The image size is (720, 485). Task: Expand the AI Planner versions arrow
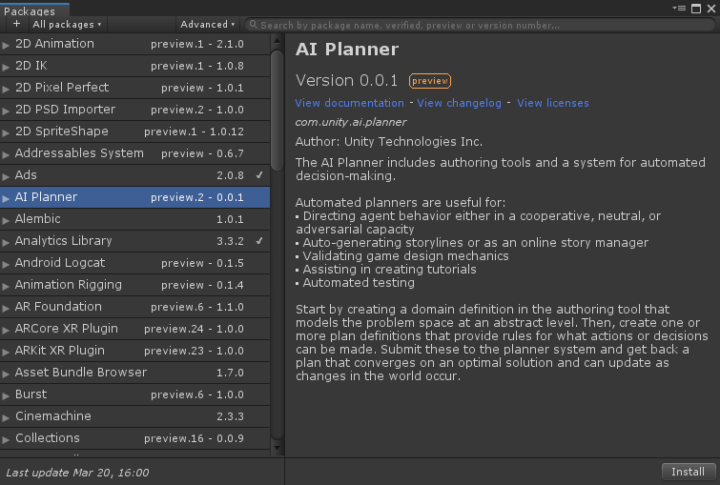[x=6, y=198]
